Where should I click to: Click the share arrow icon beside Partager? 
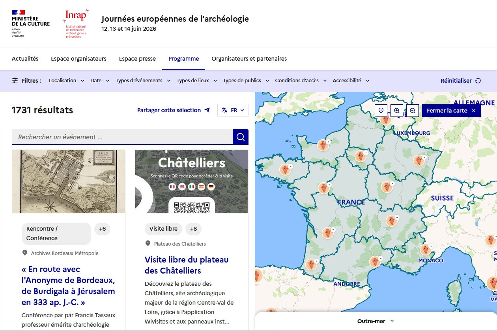pos(207,110)
